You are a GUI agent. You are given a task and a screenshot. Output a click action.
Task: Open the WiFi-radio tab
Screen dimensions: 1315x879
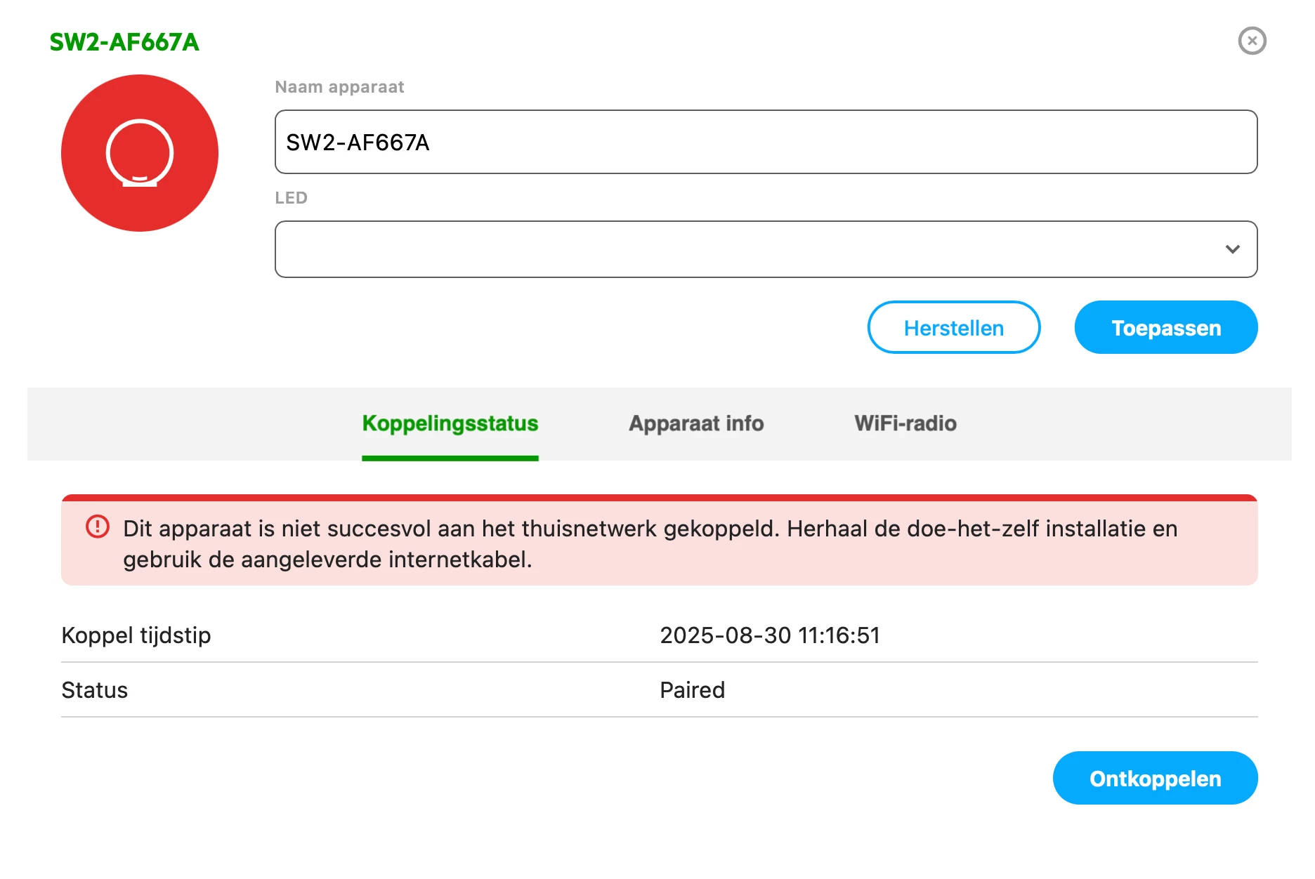tap(905, 423)
